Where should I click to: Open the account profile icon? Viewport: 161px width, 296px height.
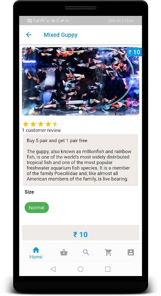pyautogui.click(x=131, y=252)
